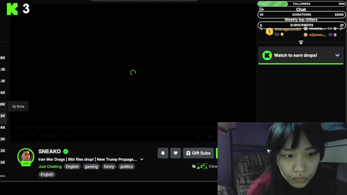Click the LIVE badge under the avatar
Screen dimensions: 347x195
click(26, 163)
